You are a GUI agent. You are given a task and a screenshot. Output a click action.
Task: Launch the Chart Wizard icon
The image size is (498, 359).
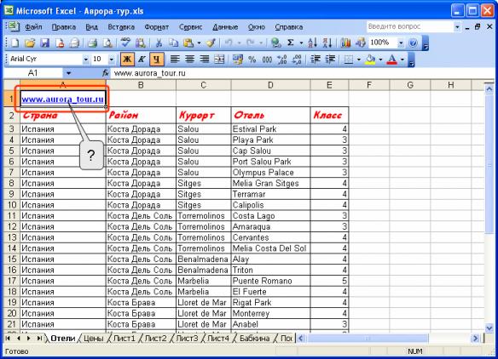point(345,43)
